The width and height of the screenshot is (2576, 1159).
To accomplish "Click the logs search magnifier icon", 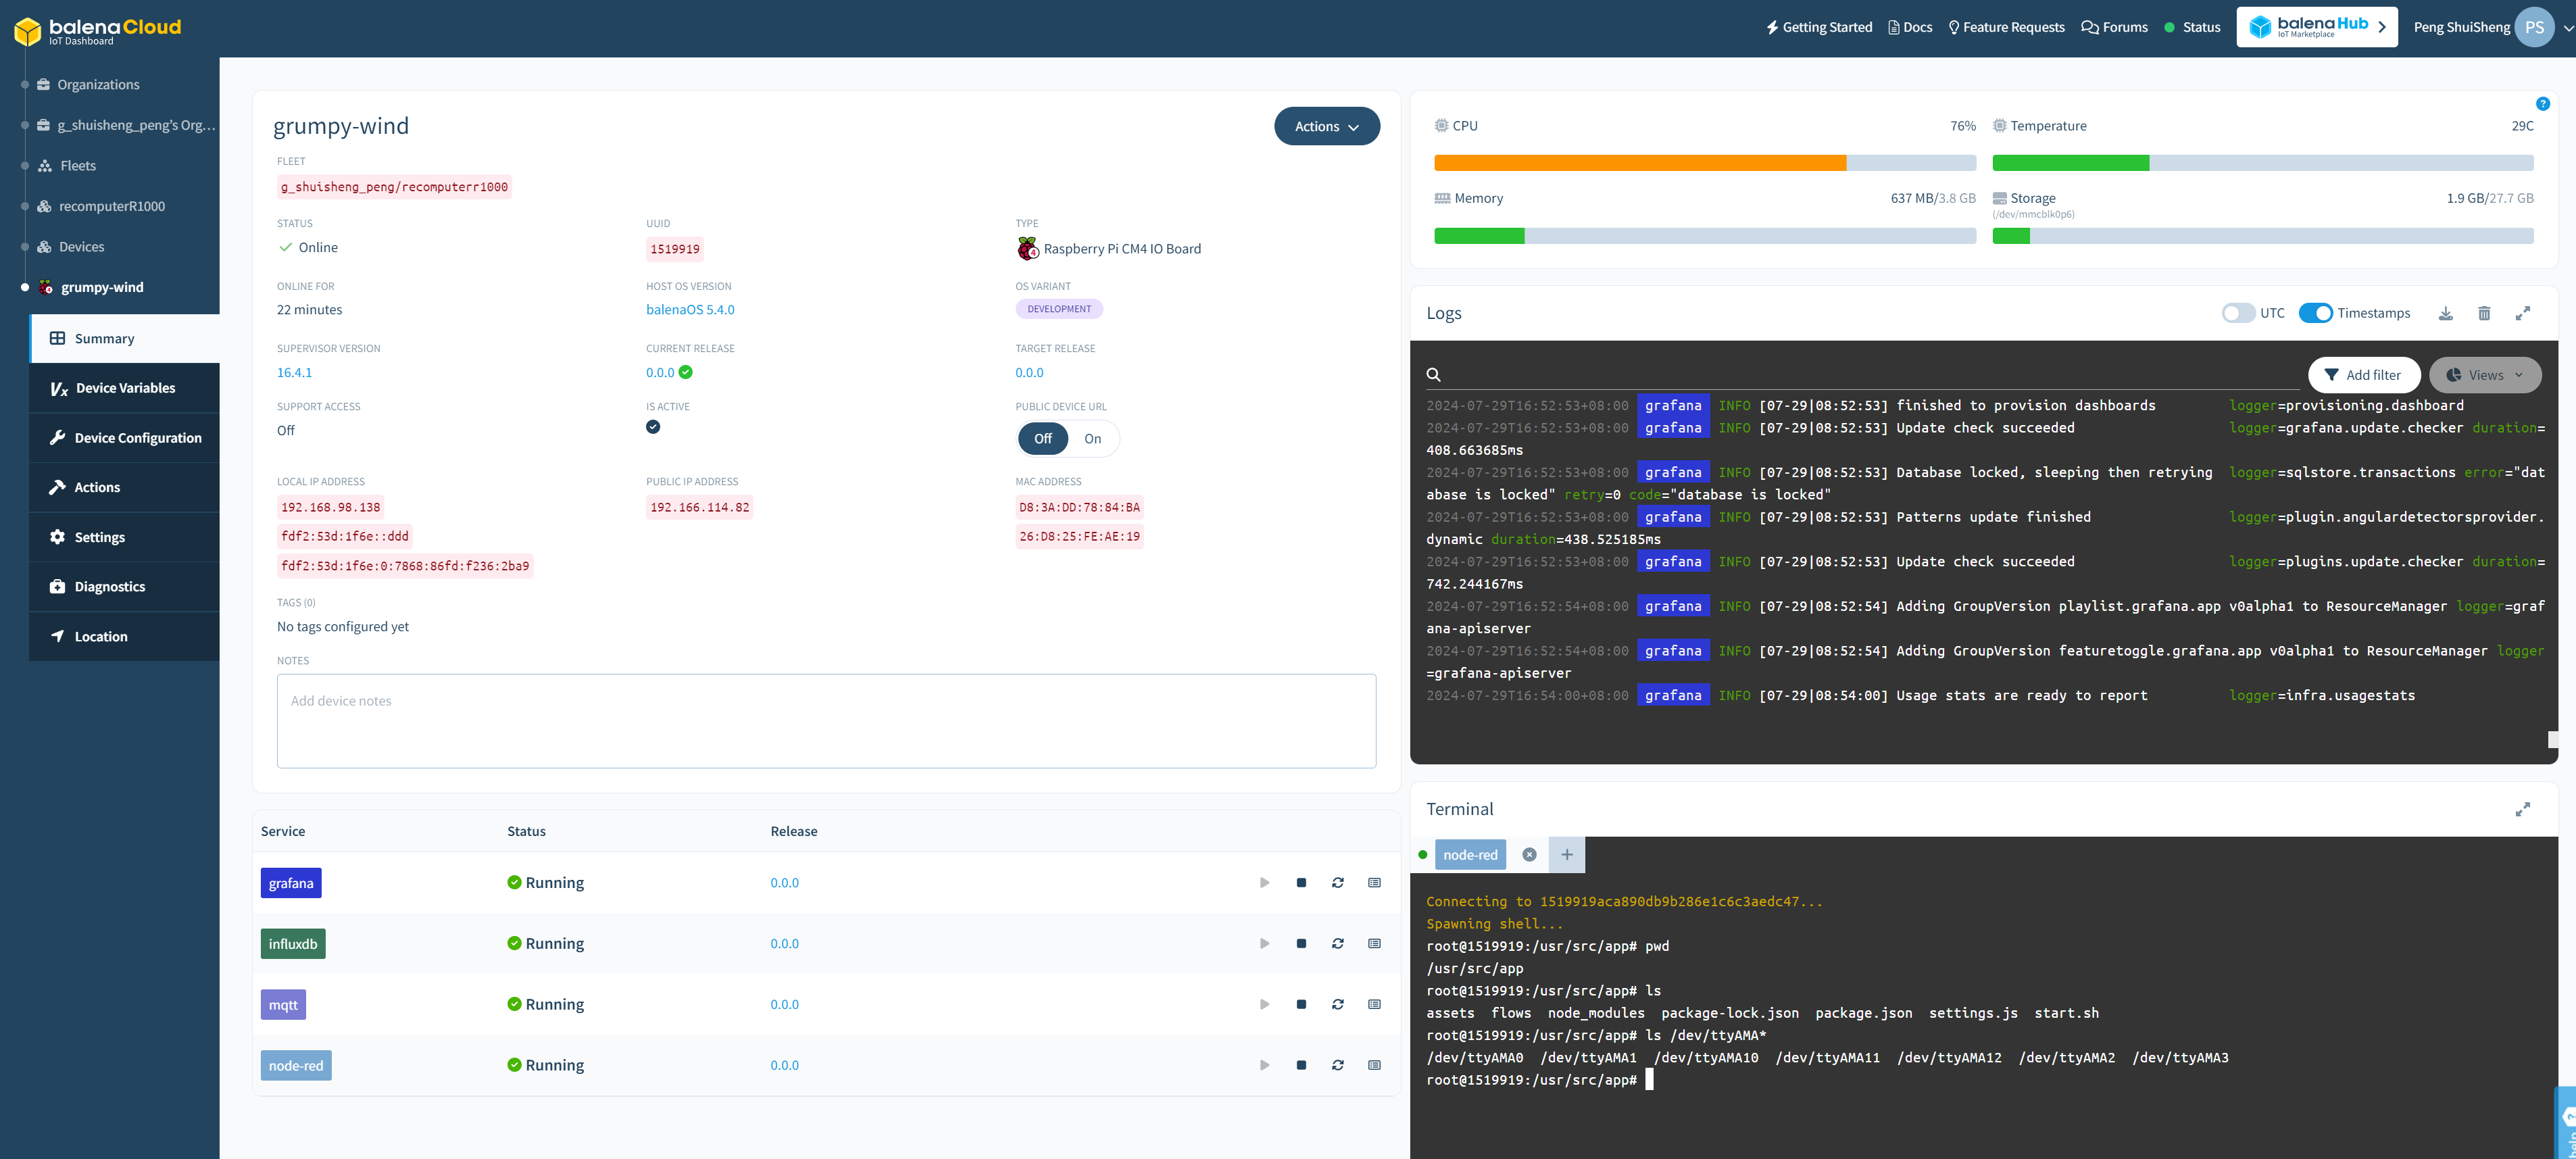I will pyautogui.click(x=1433, y=375).
